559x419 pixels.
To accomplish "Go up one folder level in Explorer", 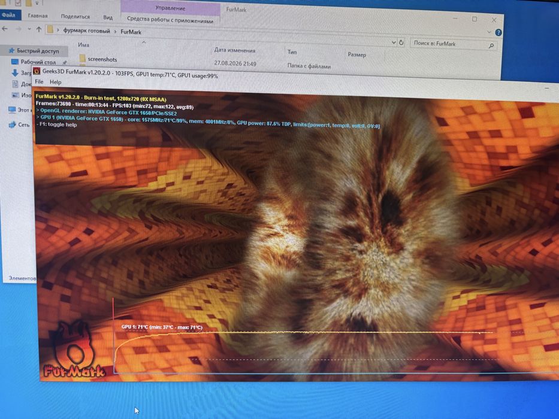I will tap(38, 29).
